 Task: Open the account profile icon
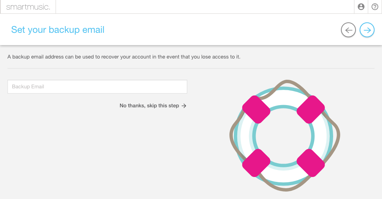click(361, 7)
